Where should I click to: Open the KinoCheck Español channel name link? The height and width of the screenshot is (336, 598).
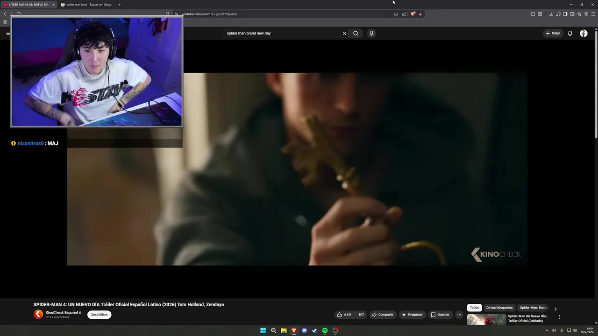(x=62, y=313)
